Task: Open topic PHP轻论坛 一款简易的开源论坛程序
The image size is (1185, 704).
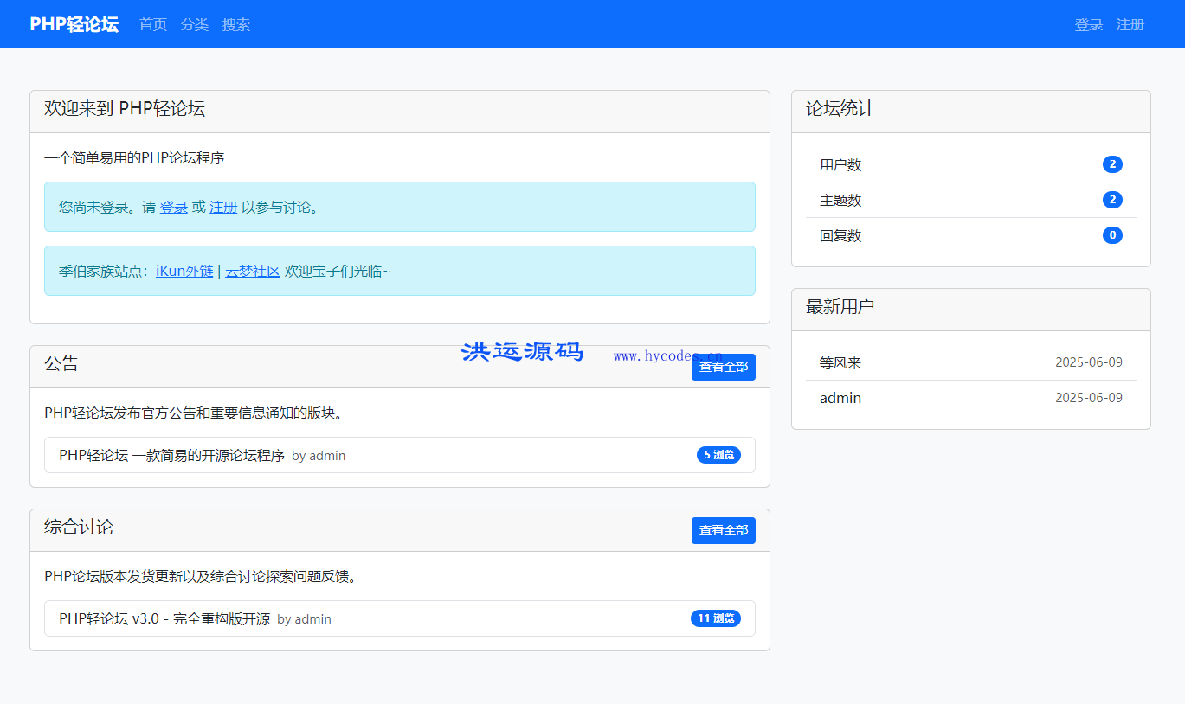Action: point(171,455)
